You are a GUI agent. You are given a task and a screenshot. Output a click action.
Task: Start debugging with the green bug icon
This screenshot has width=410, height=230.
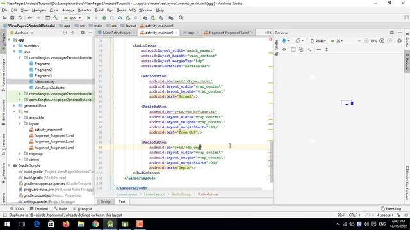[104, 18]
